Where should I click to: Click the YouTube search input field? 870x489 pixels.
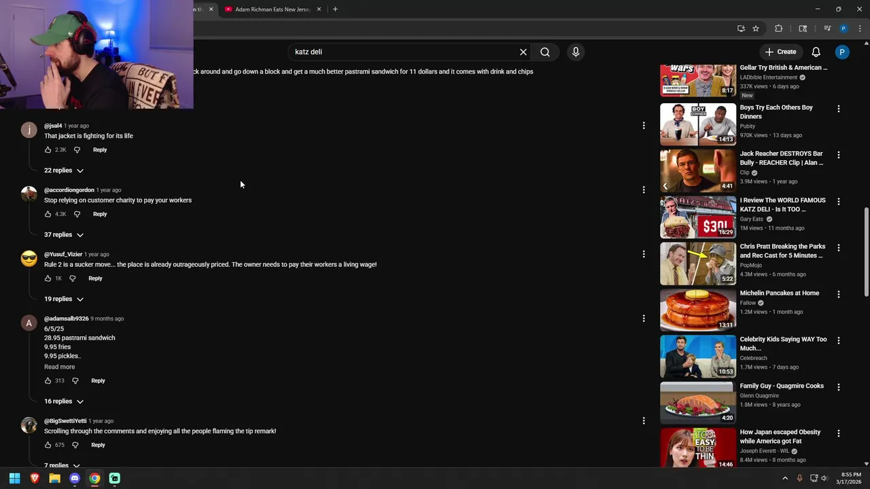pyautogui.click(x=404, y=52)
